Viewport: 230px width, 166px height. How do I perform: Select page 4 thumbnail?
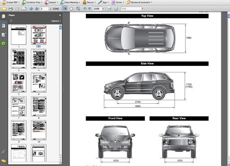pyautogui.click(x=39, y=59)
